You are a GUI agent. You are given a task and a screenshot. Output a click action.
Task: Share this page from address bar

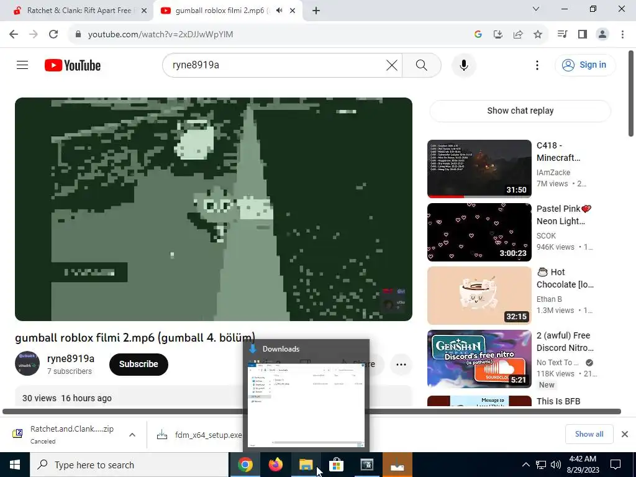pyautogui.click(x=518, y=35)
